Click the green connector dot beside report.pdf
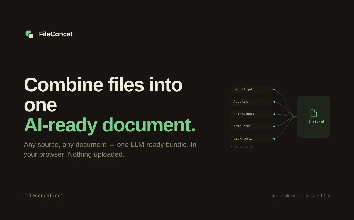 (x=274, y=90)
